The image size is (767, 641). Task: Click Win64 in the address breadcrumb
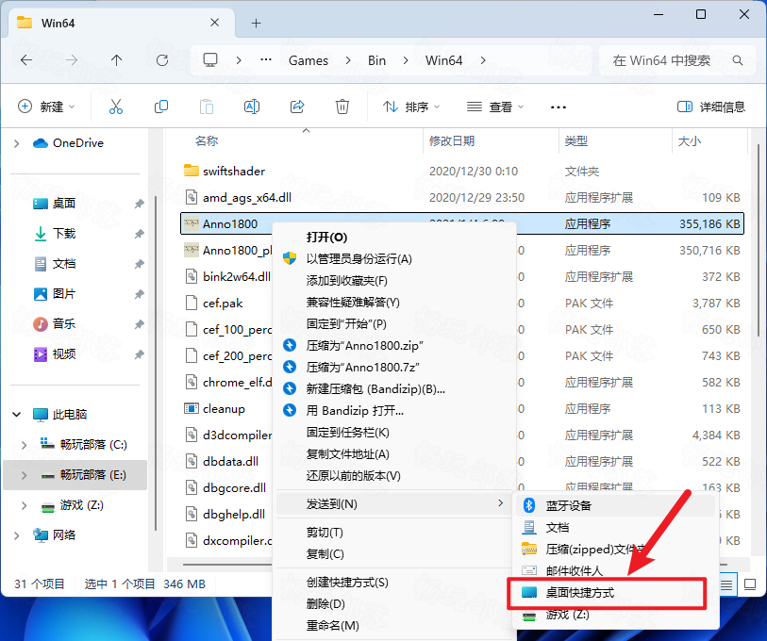tap(443, 60)
